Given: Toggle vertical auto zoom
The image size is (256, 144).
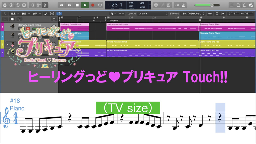Looking at the screenshot, I should coord(217,14).
